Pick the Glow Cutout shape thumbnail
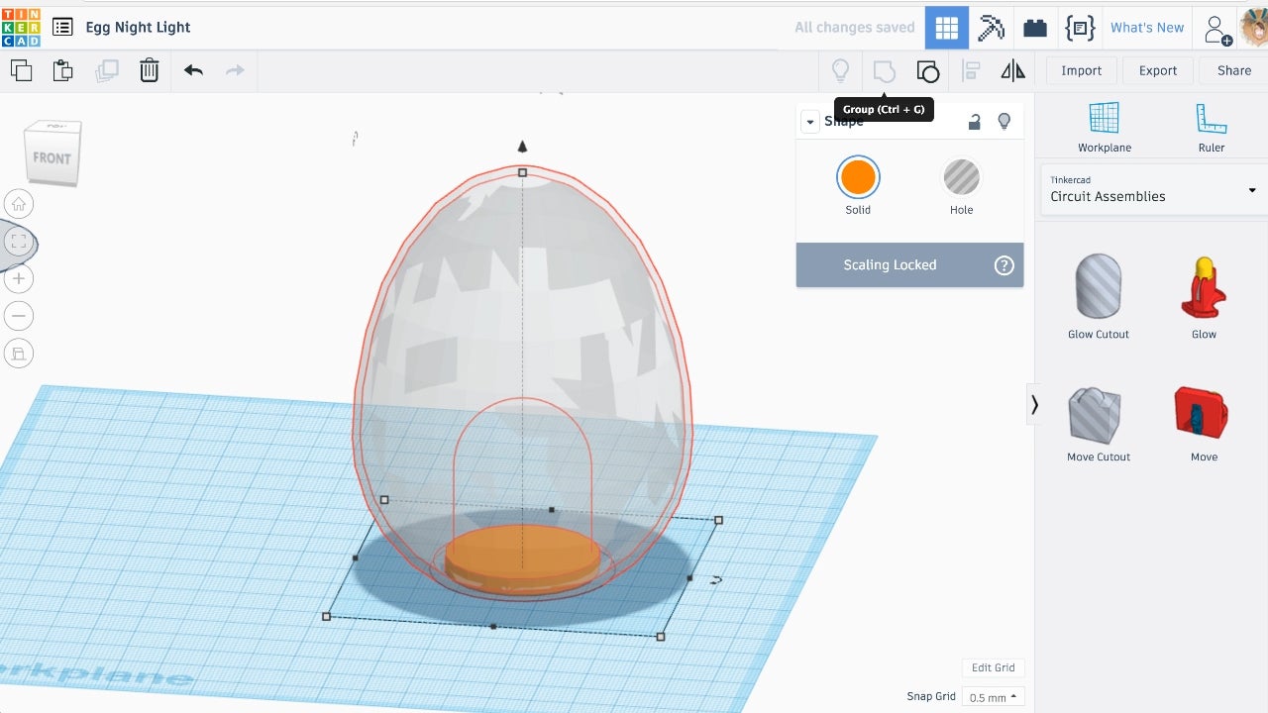Image resolution: width=1268 pixels, height=713 pixels. [x=1098, y=287]
